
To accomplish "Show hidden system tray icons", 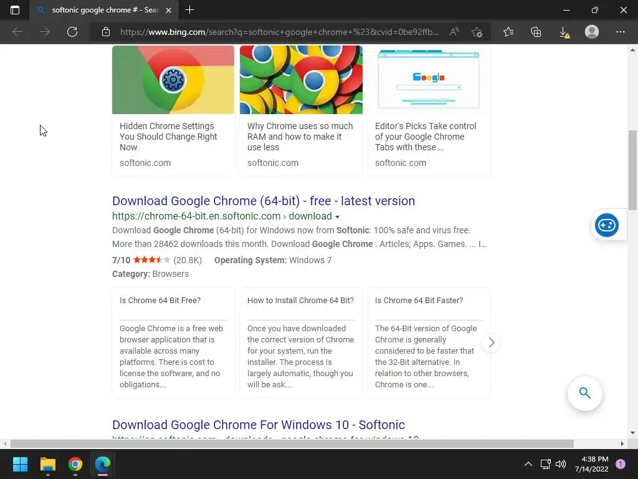I will 528,464.
